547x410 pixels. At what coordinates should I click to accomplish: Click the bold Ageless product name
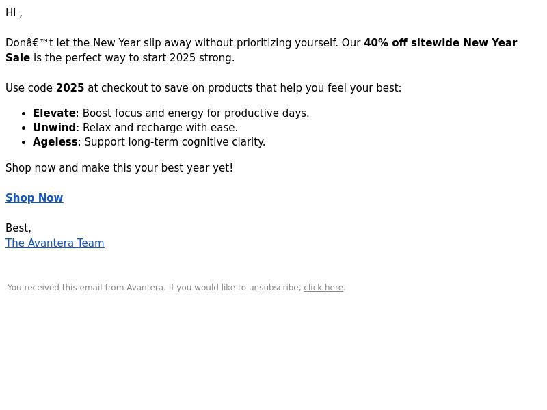(x=55, y=141)
